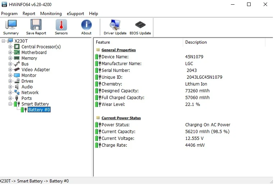Click the Video Adapter card icon

click(x=17, y=69)
